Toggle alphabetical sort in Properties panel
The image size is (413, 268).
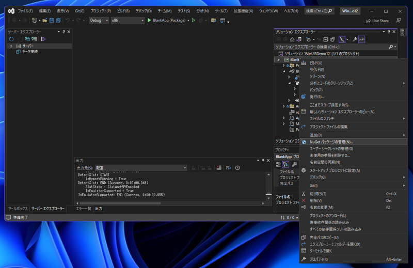[x=285, y=164]
